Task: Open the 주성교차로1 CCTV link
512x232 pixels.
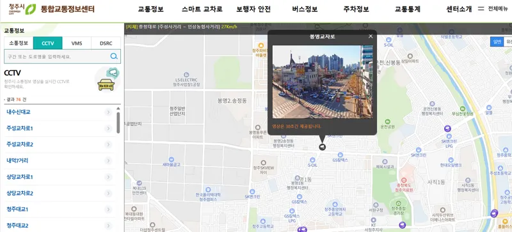Action: point(20,128)
